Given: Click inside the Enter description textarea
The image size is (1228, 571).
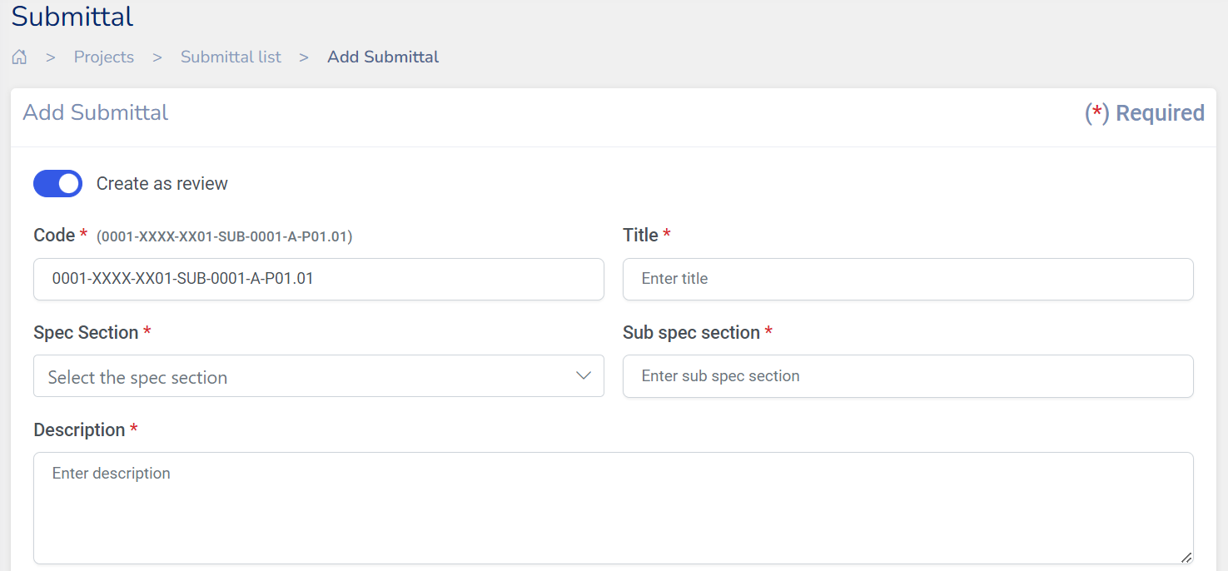Looking at the screenshot, I should [x=613, y=508].
